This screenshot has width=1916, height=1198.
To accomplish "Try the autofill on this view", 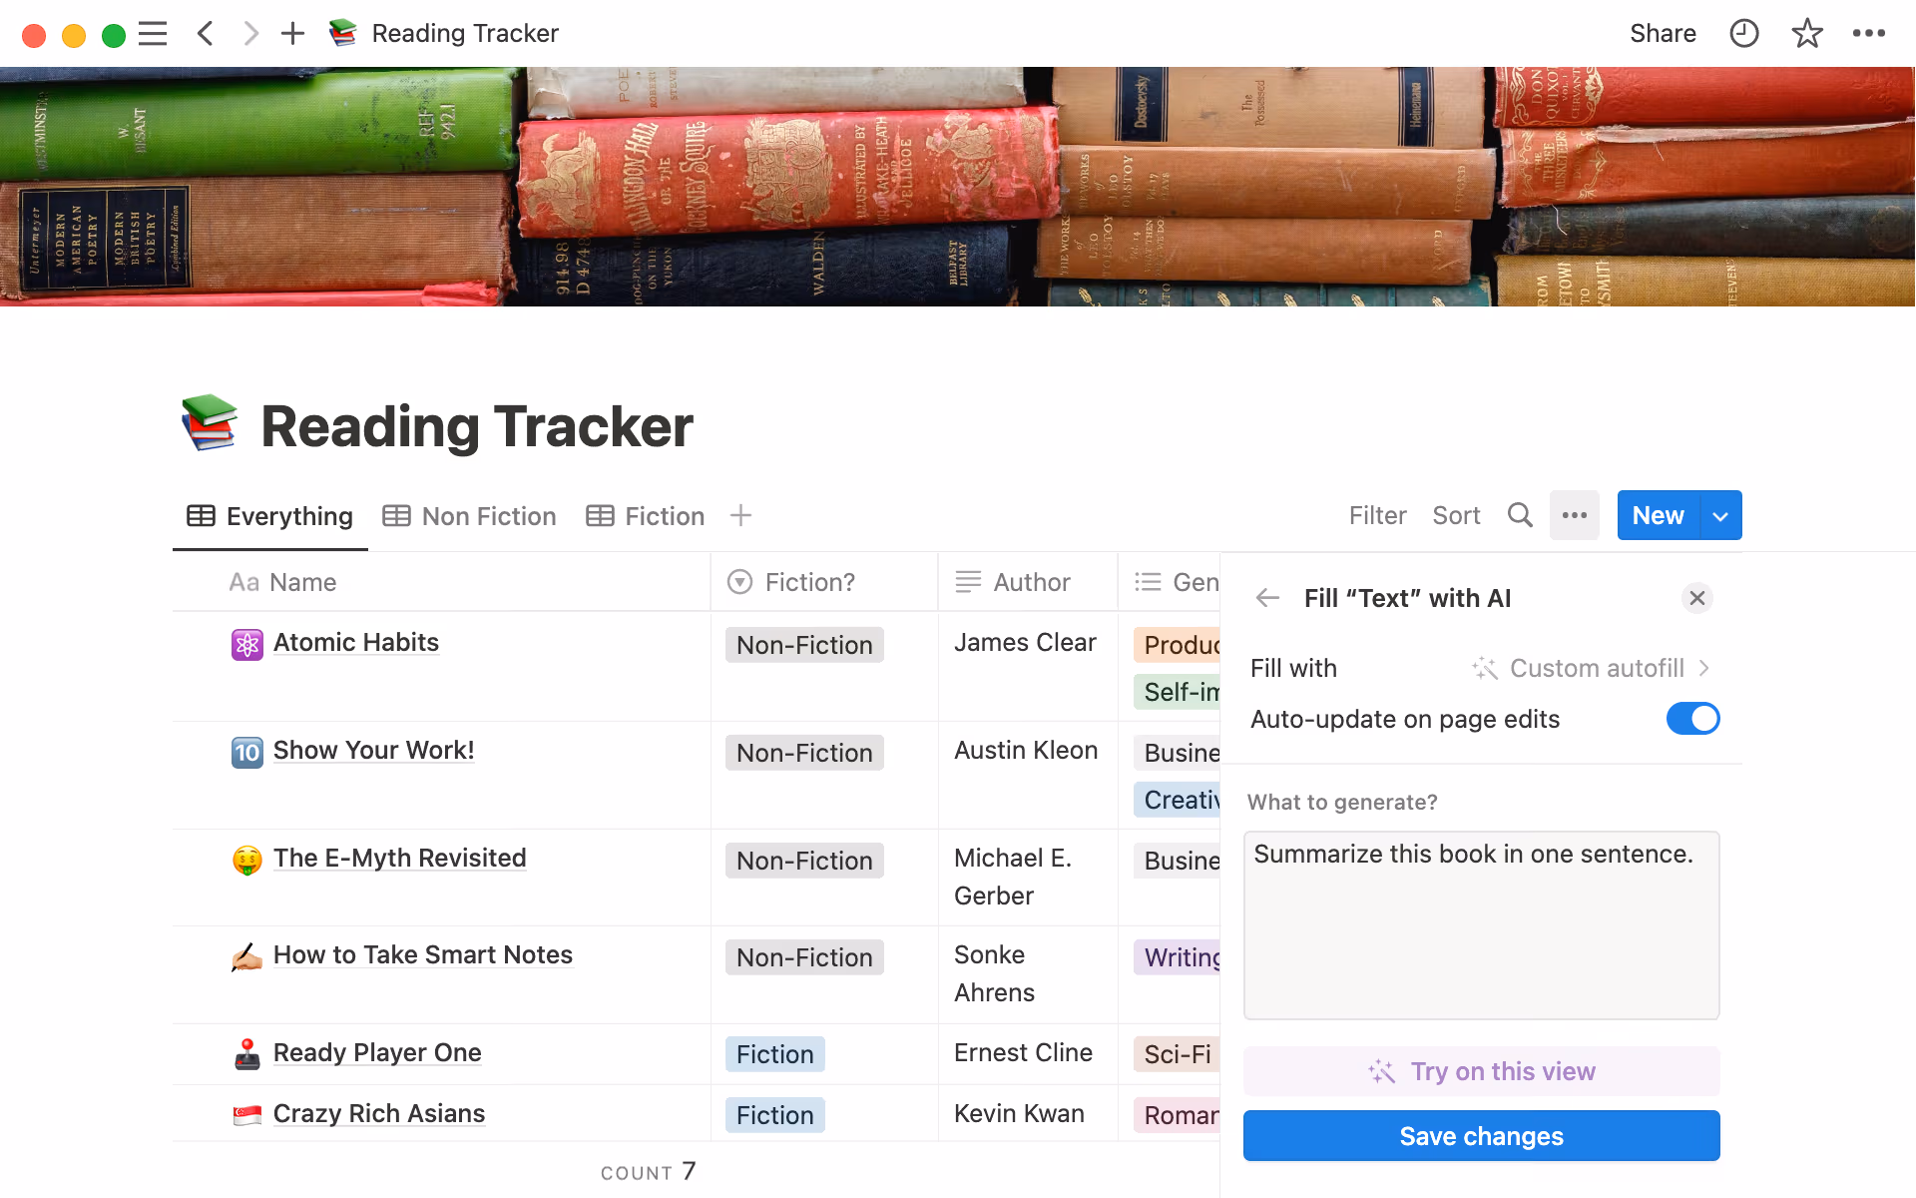I will tap(1481, 1071).
